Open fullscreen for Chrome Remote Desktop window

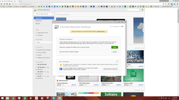tap(122, 22)
